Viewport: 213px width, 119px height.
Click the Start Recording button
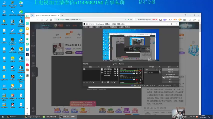coord(170,72)
